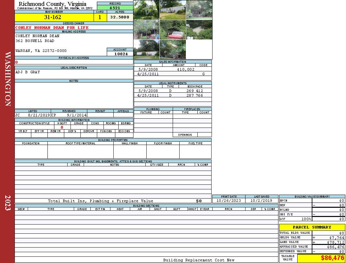
Task: Click the print date 10/26/2023
Action: [228, 201]
